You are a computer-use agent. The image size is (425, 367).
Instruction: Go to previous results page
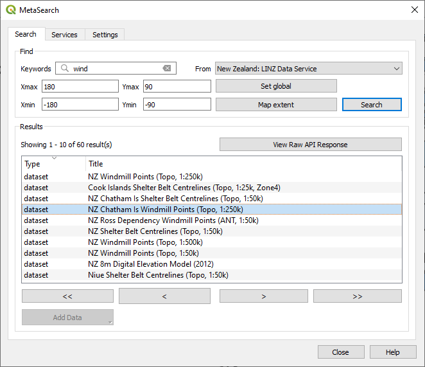[164, 296]
